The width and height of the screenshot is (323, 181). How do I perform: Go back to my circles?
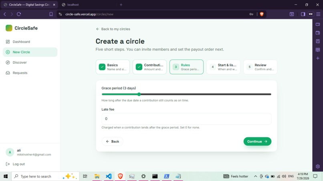point(113,29)
